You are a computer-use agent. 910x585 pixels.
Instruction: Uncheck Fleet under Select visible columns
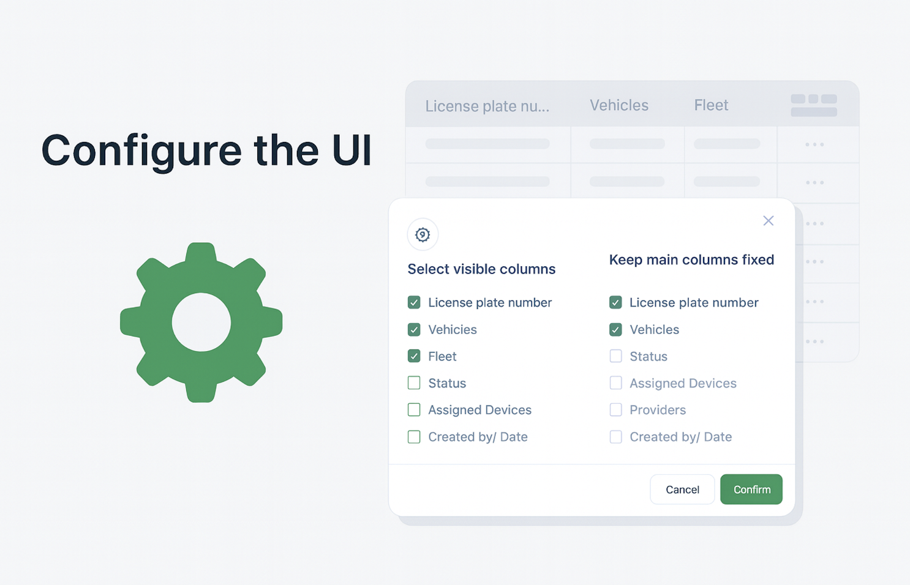point(414,356)
